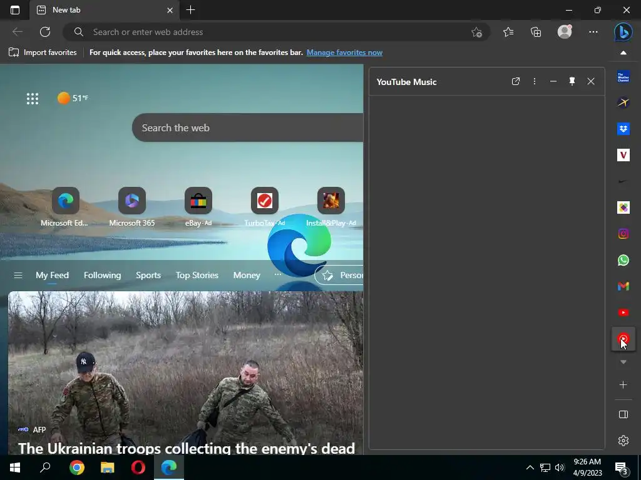This screenshot has width=641, height=480.
Task: Open the YouTube sidebar app
Action: coord(623,312)
